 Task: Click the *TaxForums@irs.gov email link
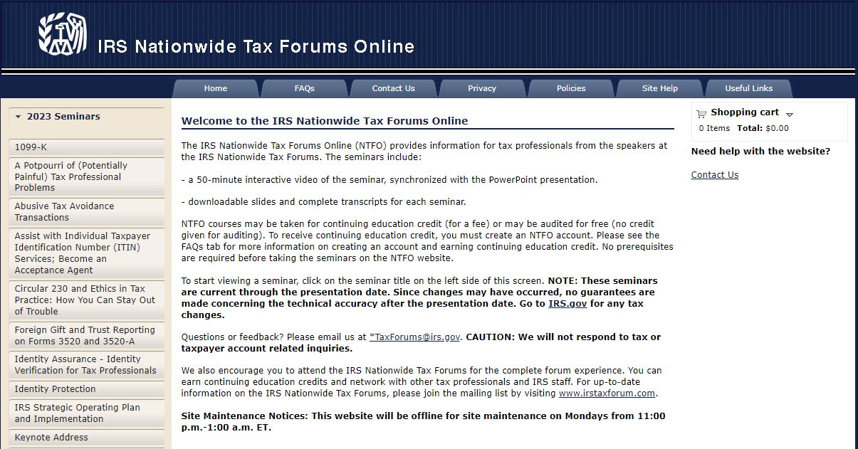tap(415, 337)
